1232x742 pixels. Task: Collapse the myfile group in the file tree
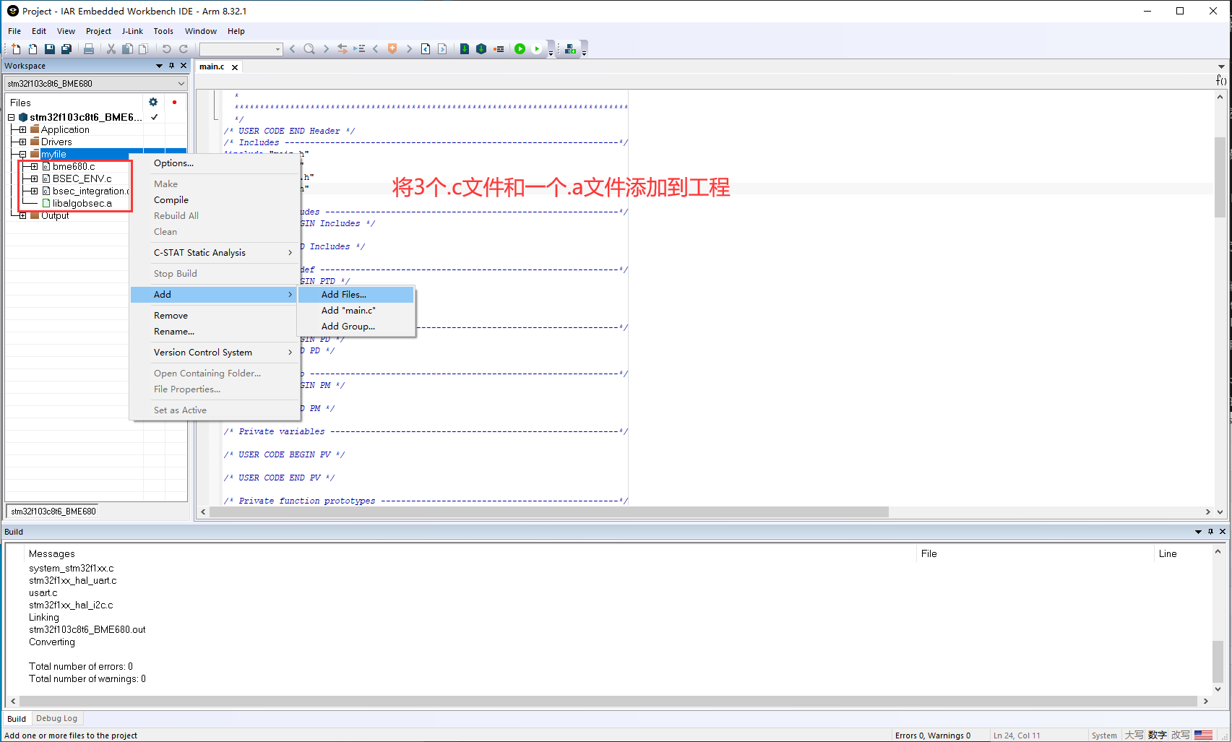point(23,154)
